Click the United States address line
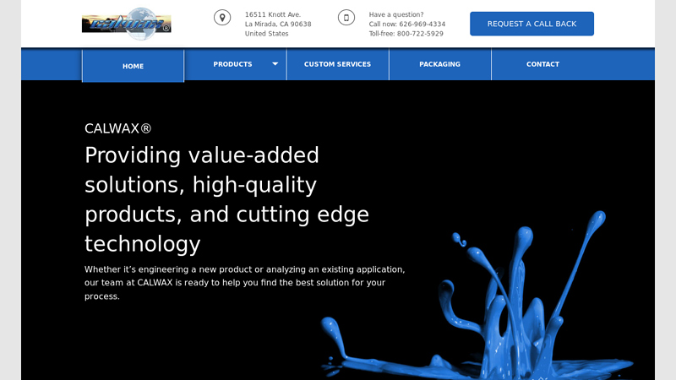The width and height of the screenshot is (676, 380). point(266,34)
